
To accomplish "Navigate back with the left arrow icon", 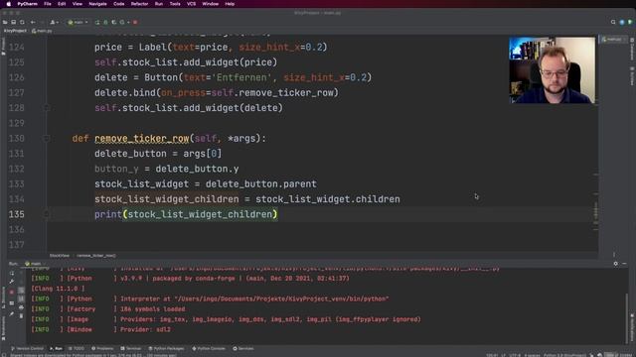I will [33, 22].
